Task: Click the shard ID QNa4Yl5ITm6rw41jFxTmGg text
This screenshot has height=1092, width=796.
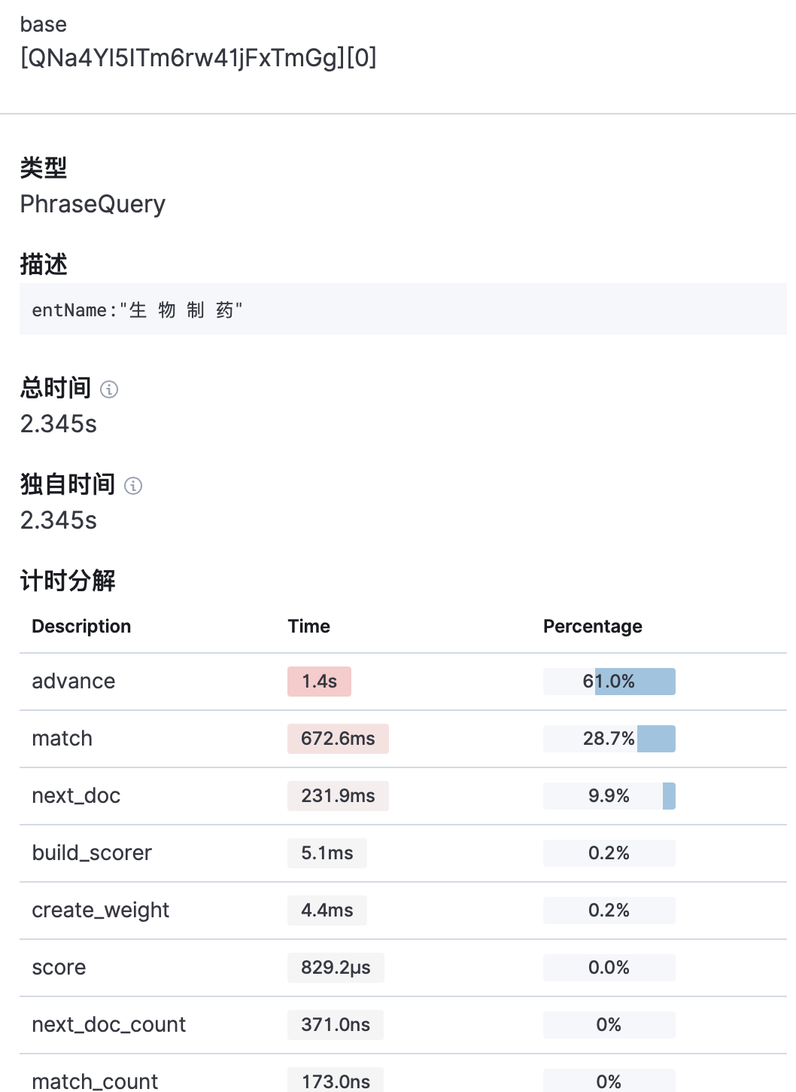Action: pyautogui.click(x=183, y=58)
